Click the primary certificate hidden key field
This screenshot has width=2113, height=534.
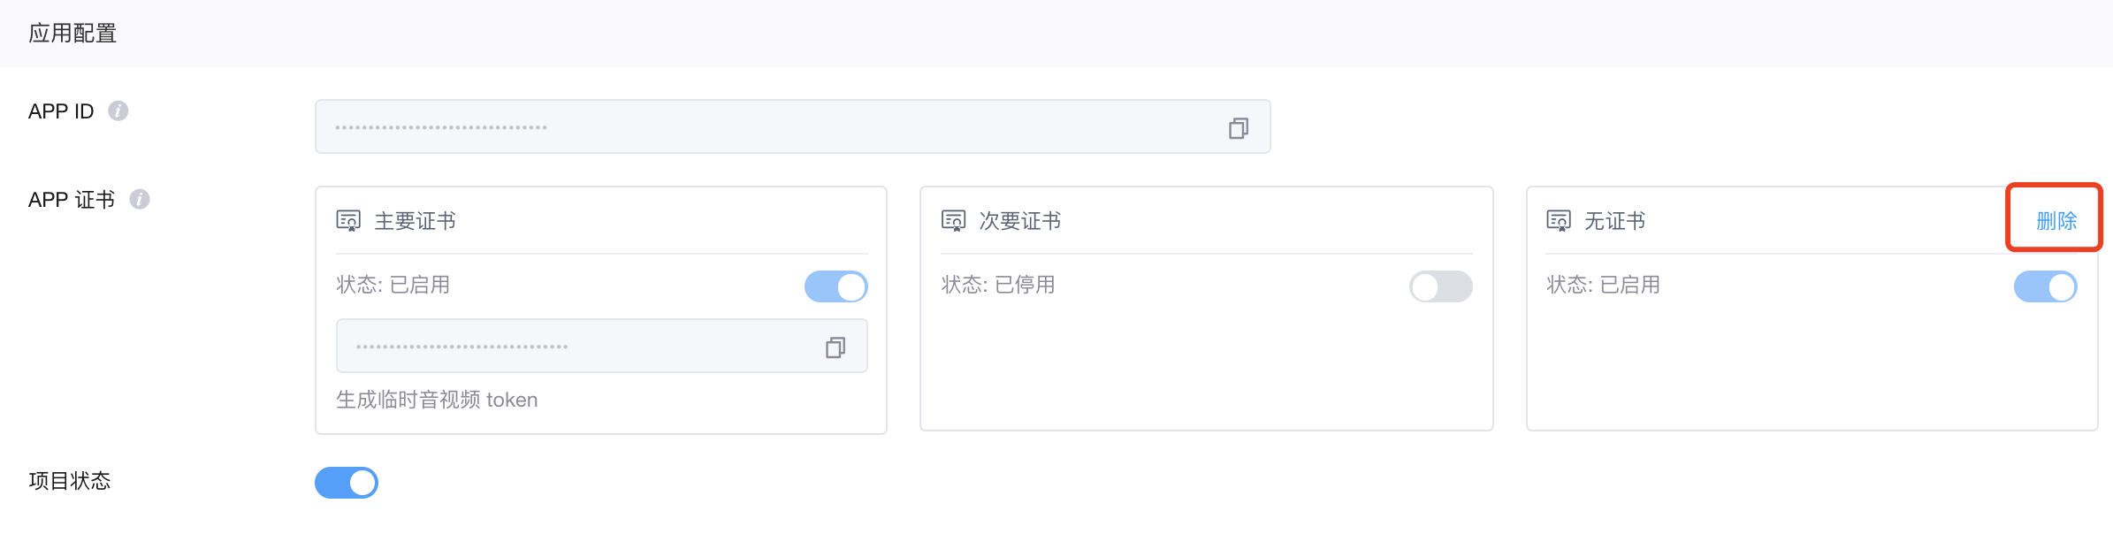(x=602, y=346)
